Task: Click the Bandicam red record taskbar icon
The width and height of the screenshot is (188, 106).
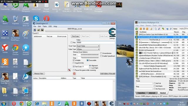Action: point(89,104)
